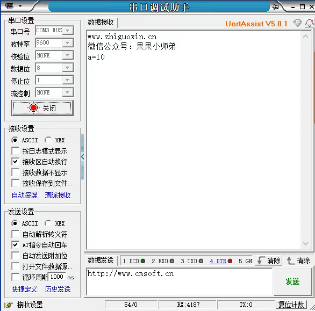
Task: Expand the title bar menu arrow
Action: [20, 6]
